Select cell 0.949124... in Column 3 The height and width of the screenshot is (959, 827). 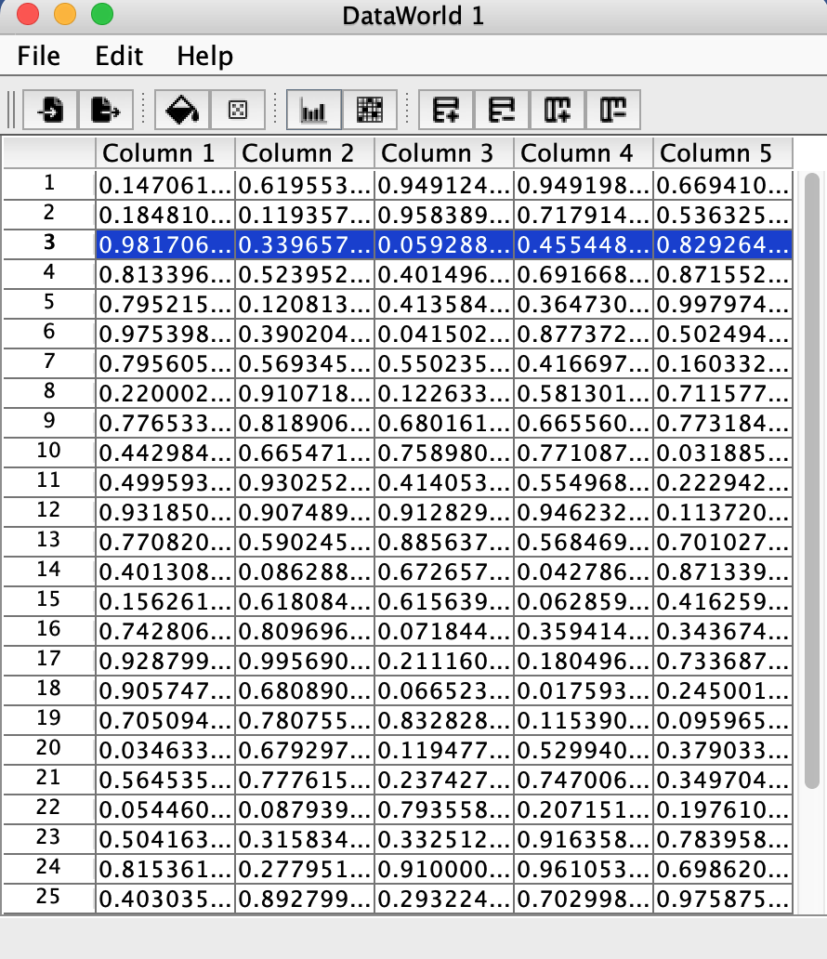click(444, 185)
